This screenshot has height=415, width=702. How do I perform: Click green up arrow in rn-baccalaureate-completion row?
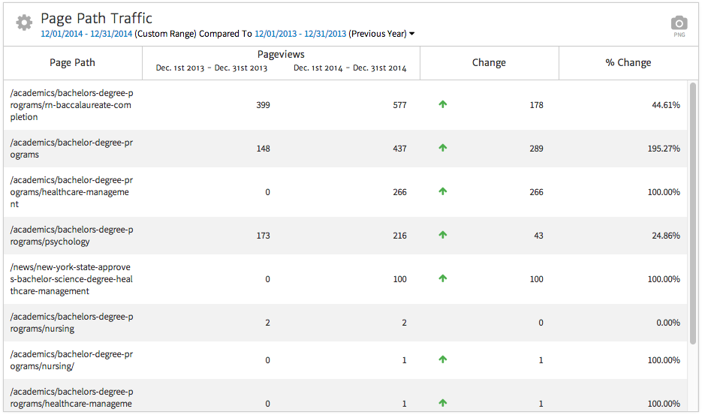point(442,105)
